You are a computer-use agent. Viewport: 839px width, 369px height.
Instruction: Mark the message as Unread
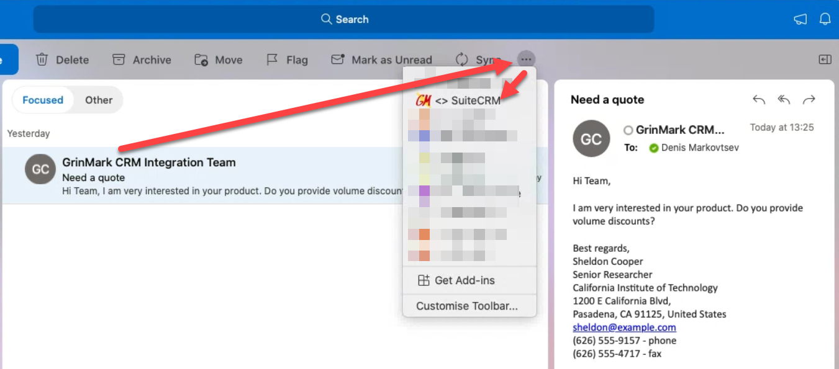(x=381, y=60)
